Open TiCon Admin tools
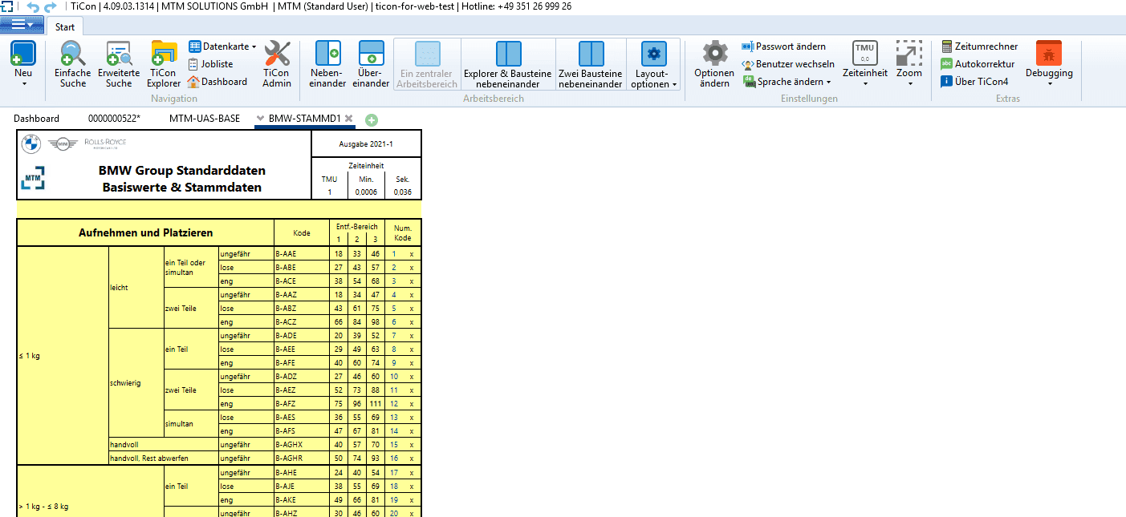 (277, 64)
